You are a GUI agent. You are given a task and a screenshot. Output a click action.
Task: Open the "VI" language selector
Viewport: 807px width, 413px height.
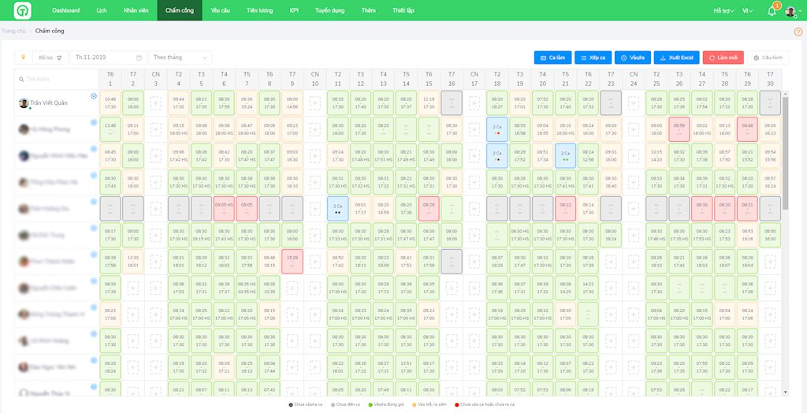click(x=747, y=11)
